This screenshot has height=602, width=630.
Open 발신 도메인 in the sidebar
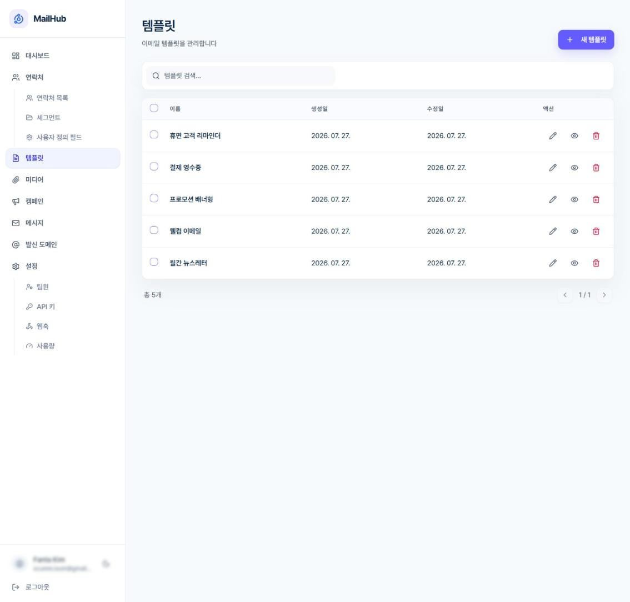click(63, 244)
